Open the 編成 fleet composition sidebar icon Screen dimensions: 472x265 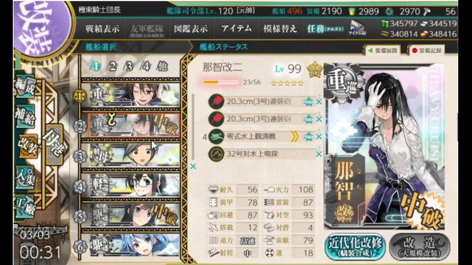[x=25, y=86]
